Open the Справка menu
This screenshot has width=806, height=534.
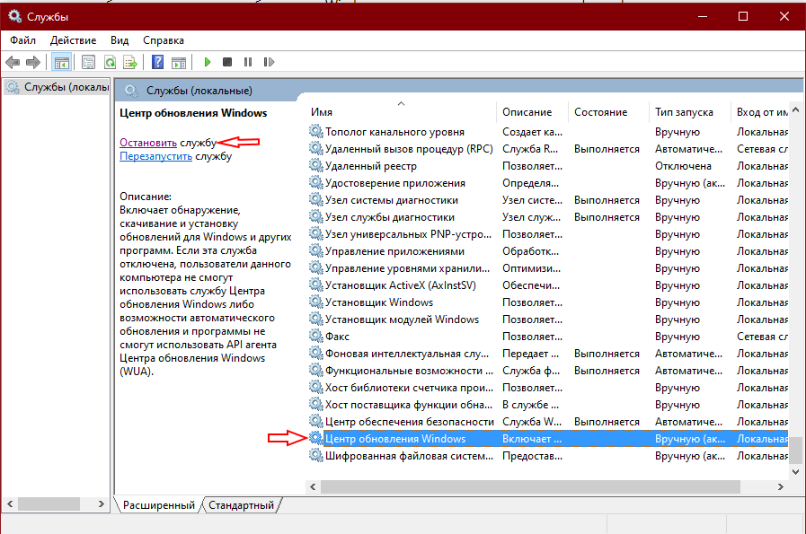coord(164,40)
